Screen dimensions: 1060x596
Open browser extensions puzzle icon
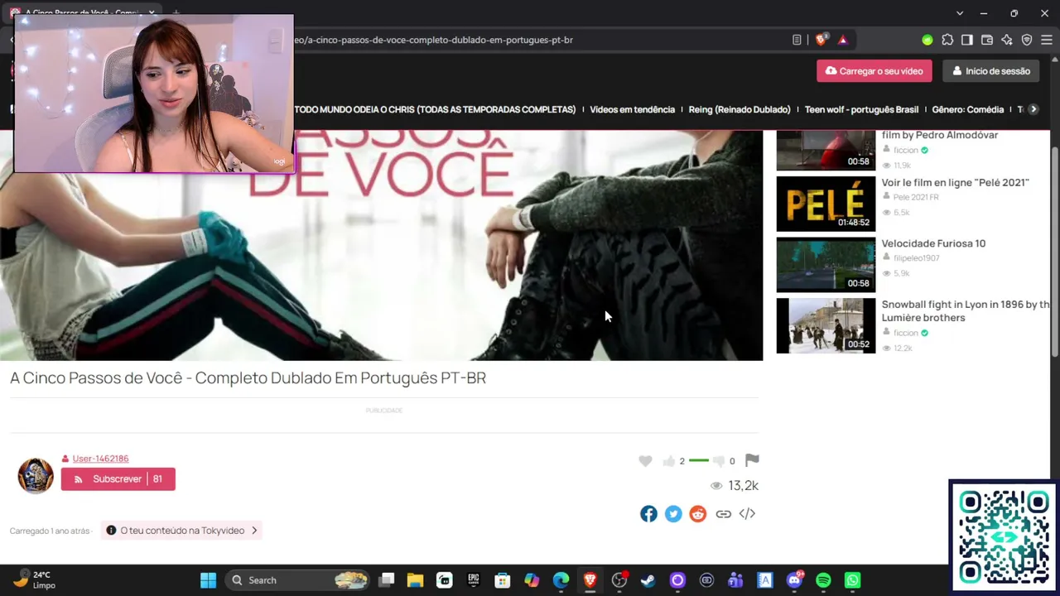click(947, 40)
